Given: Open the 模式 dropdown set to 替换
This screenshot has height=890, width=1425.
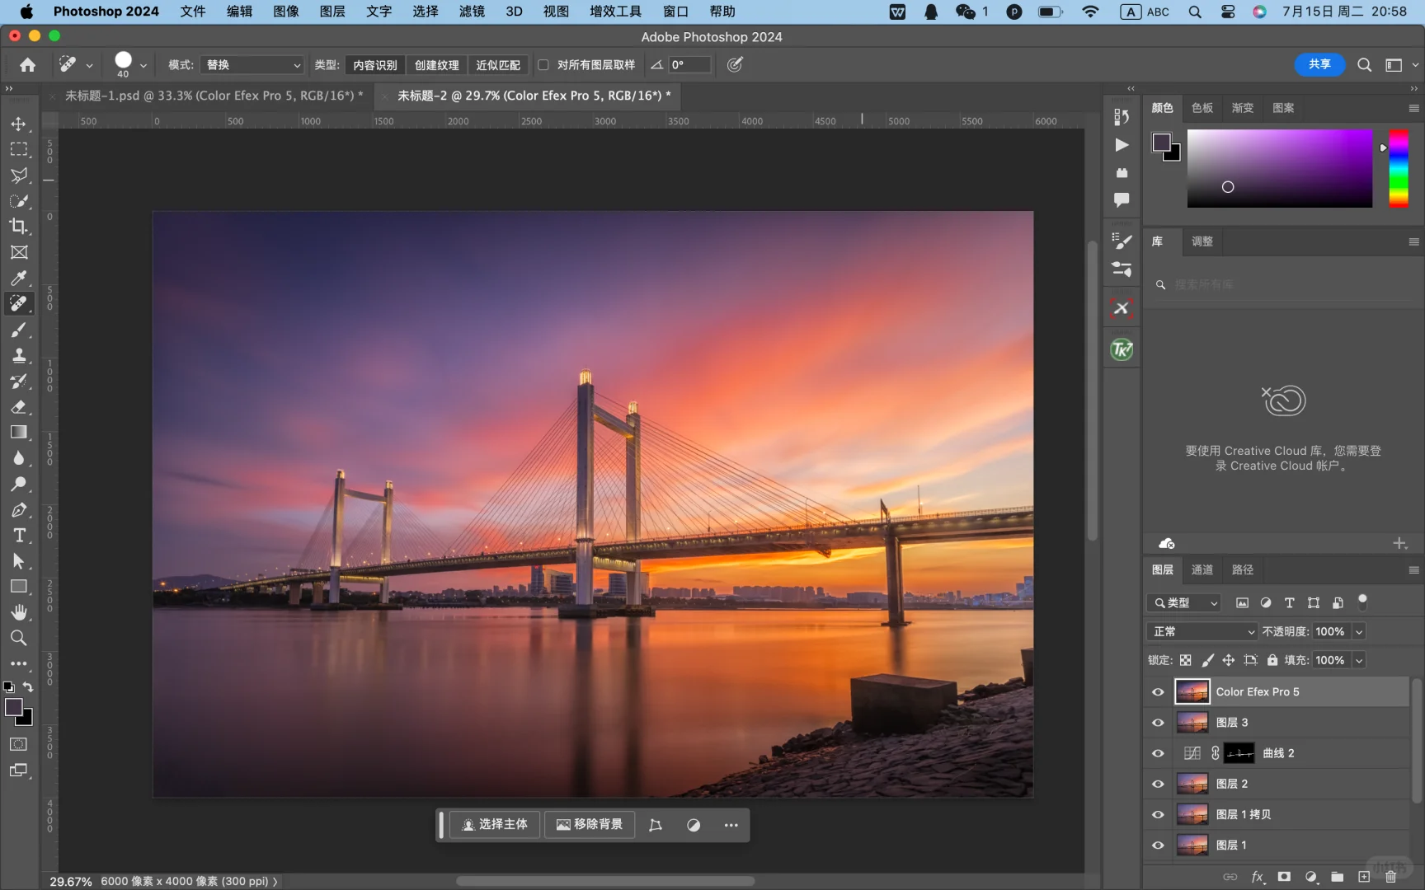Looking at the screenshot, I should pyautogui.click(x=252, y=65).
